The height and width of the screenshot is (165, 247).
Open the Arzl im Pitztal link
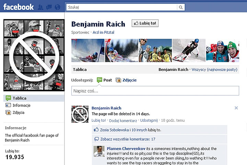(x=103, y=32)
